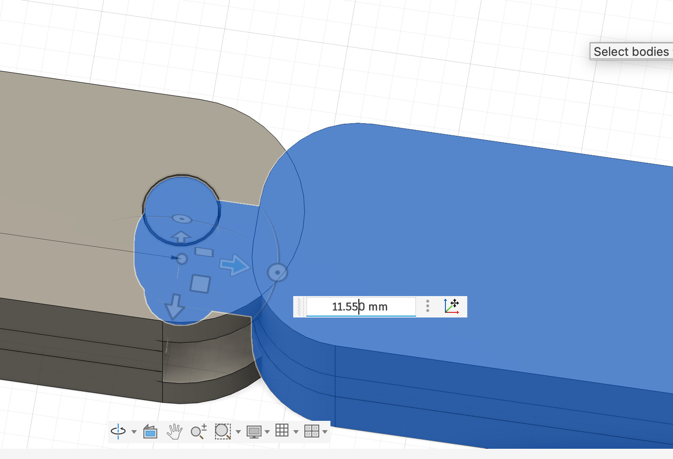673x459 pixels.
Task: Open Display Settings from the navigation bar
Action: click(254, 432)
